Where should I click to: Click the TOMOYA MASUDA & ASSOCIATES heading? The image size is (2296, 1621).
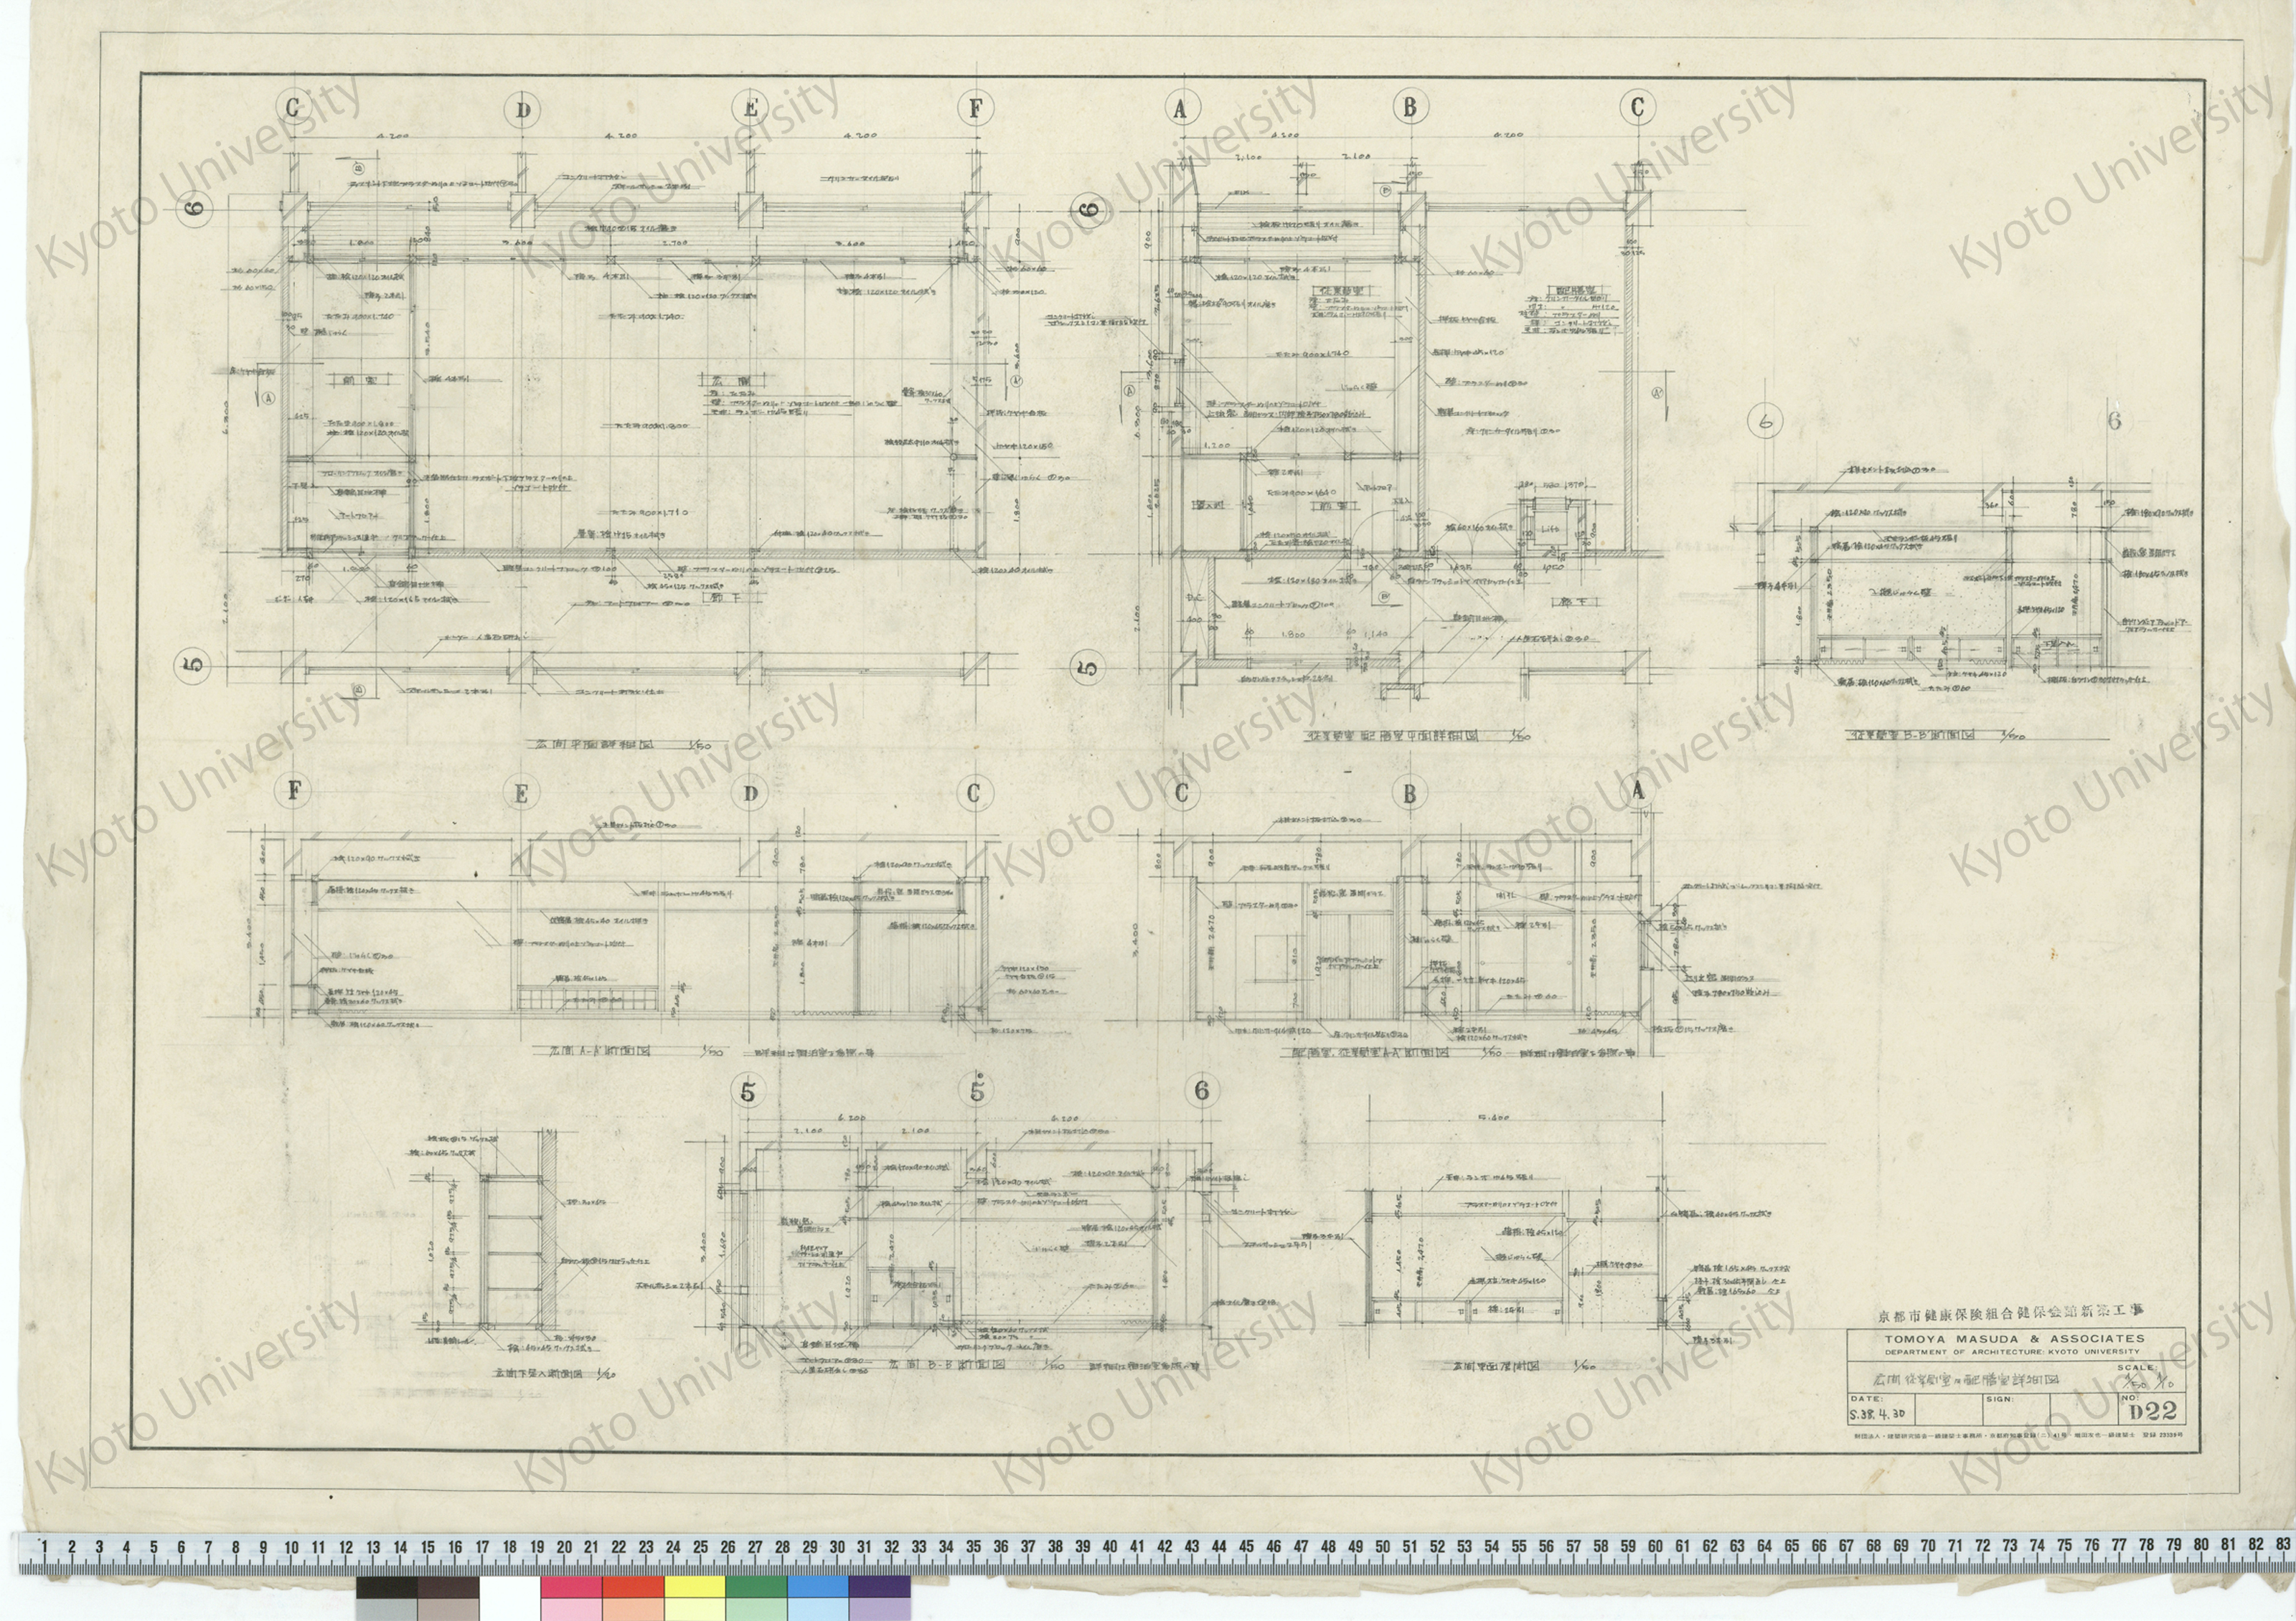coord(2014,1339)
